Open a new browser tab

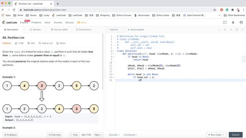click(x=58, y=4)
